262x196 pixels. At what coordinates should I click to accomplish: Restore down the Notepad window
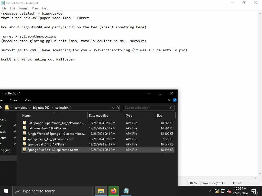[x=244, y=3]
